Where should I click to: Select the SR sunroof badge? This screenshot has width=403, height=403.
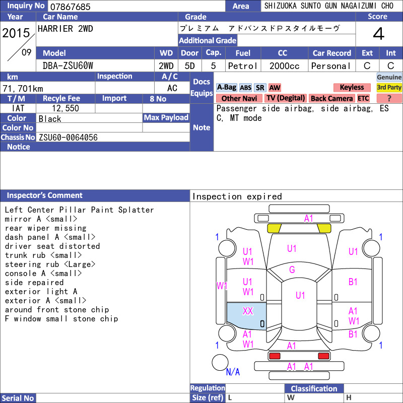[260, 88]
